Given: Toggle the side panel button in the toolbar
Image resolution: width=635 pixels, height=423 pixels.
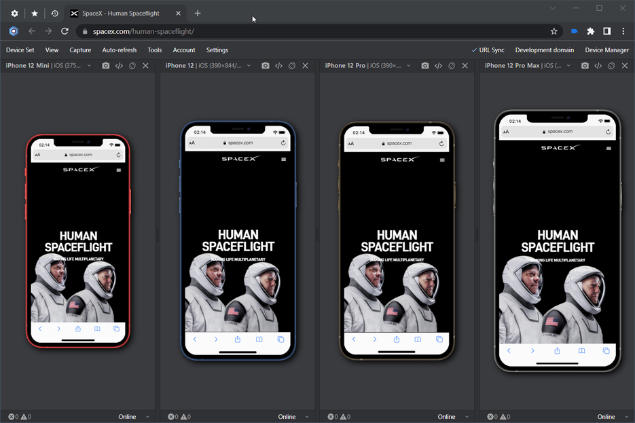Looking at the screenshot, I should coord(606,31).
